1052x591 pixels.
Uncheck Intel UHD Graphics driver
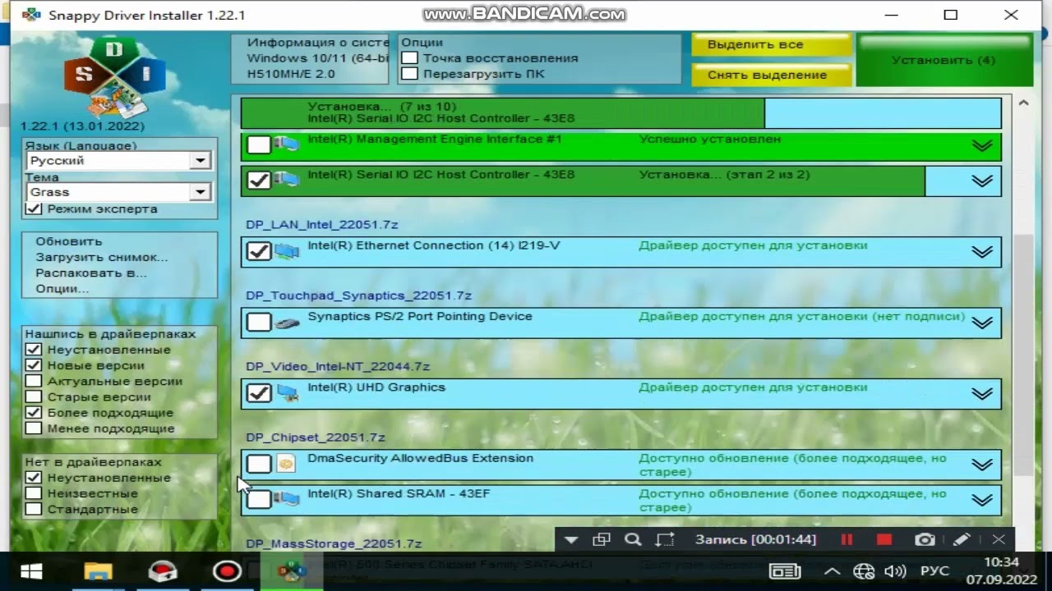pyautogui.click(x=259, y=393)
